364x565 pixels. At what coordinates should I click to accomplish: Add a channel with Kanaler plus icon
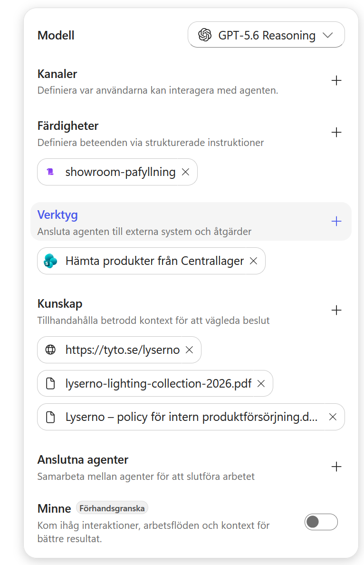pyautogui.click(x=336, y=80)
